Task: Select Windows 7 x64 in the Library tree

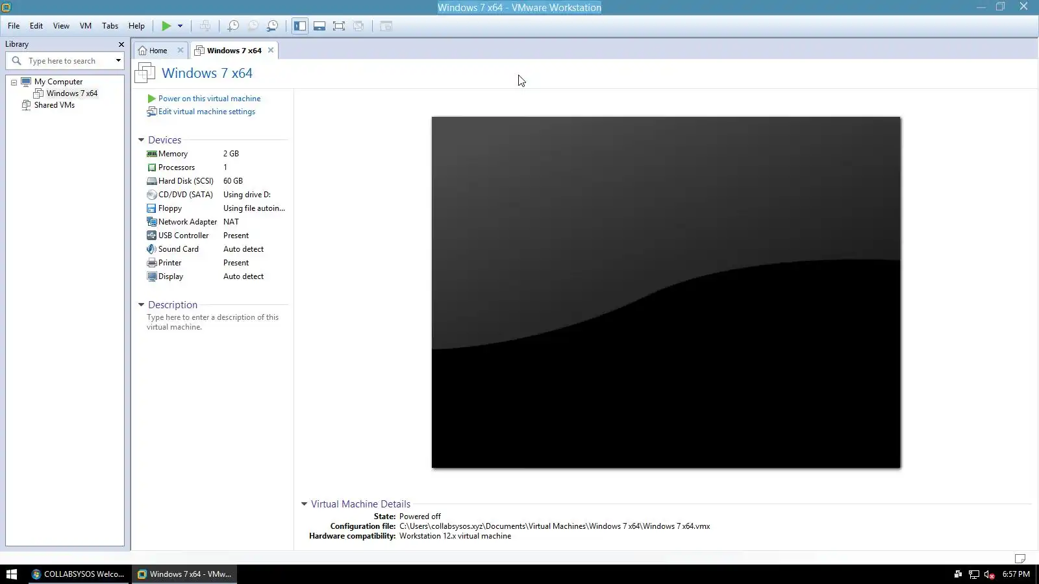Action: tap(72, 93)
